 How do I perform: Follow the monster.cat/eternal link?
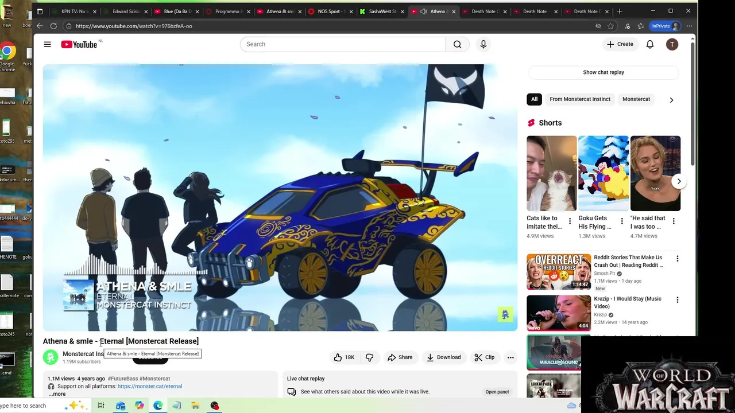tap(149, 386)
